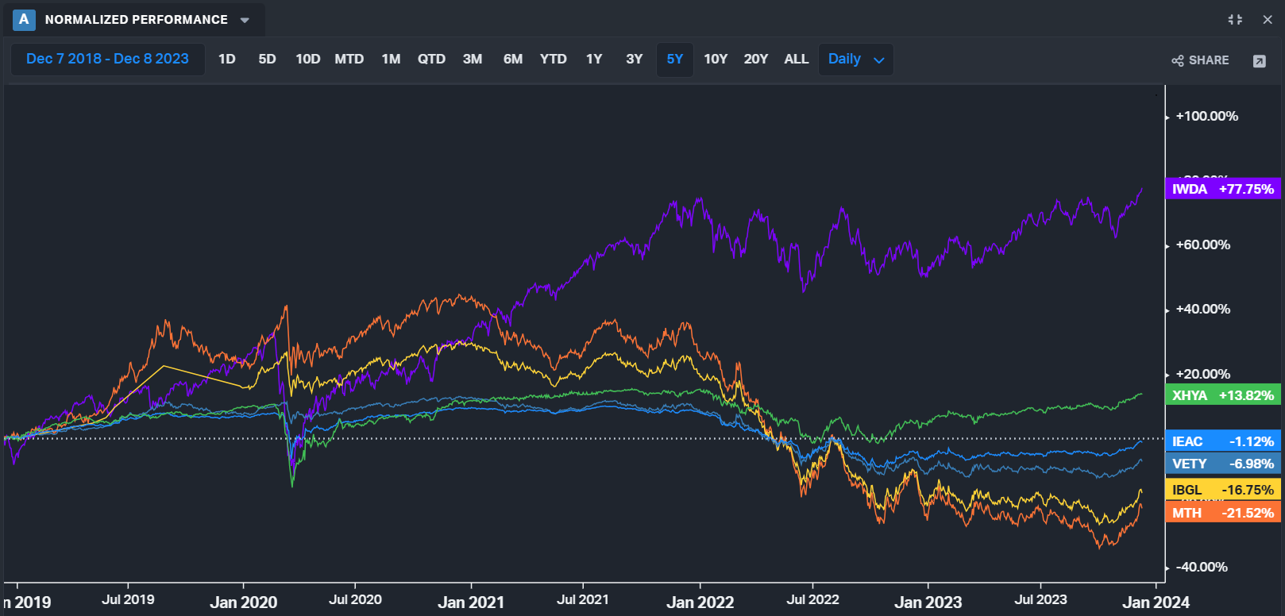Click the +100.00% y-axis label
This screenshot has height=616, width=1285.
pyautogui.click(x=1206, y=116)
